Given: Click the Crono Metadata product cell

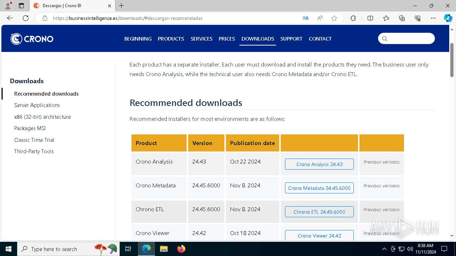Looking at the screenshot, I should pos(159,188).
